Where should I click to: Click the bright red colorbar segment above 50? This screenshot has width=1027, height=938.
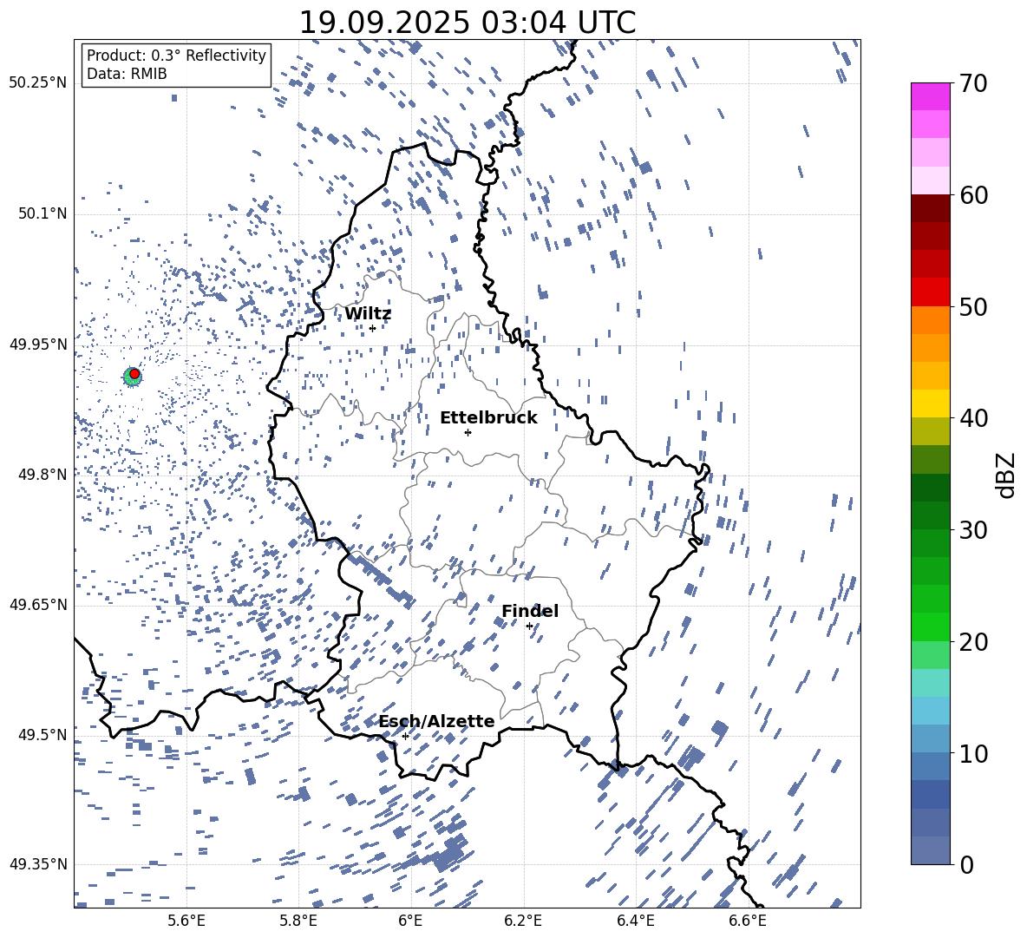[930, 292]
